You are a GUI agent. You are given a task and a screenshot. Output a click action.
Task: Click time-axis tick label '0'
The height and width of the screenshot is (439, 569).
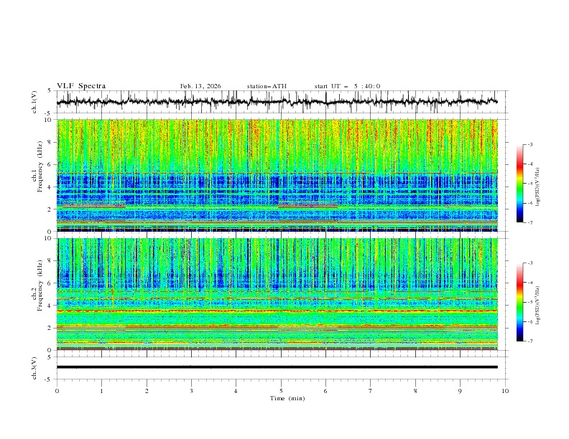click(x=57, y=391)
